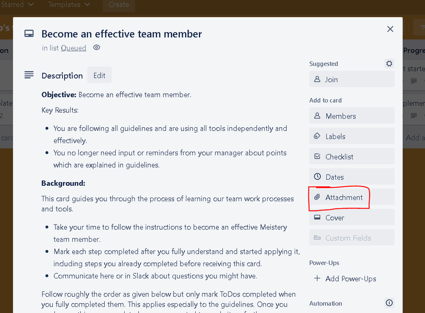Click the Create button

[x=119, y=5]
